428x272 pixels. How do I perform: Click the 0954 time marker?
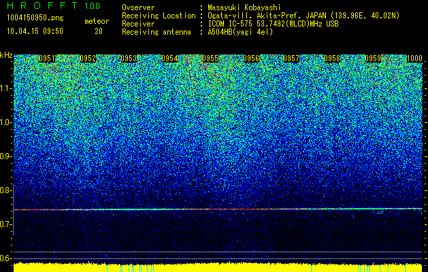(169, 58)
